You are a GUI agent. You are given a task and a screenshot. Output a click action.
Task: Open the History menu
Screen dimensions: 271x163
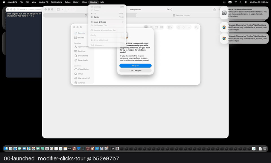coord(76,2)
